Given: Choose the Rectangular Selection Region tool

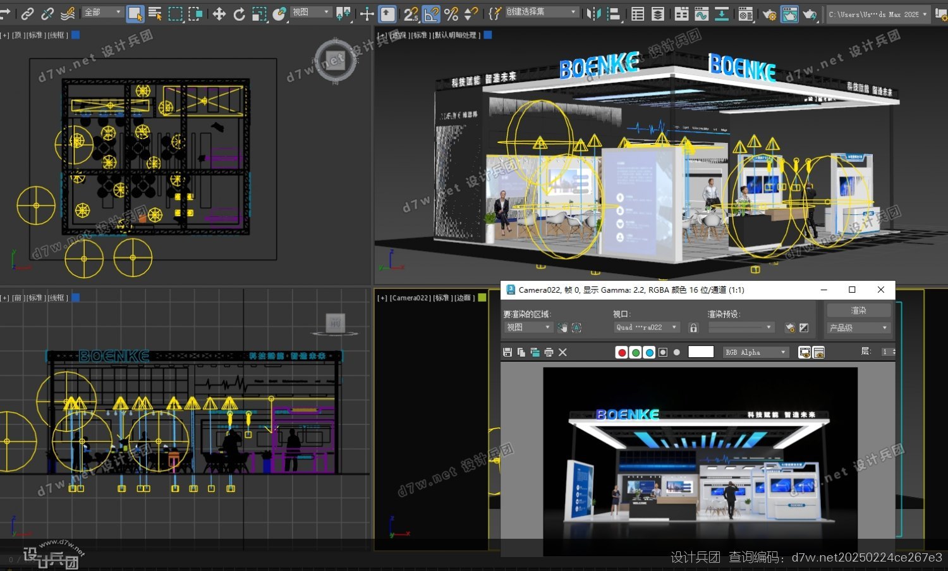Looking at the screenshot, I should [x=175, y=13].
